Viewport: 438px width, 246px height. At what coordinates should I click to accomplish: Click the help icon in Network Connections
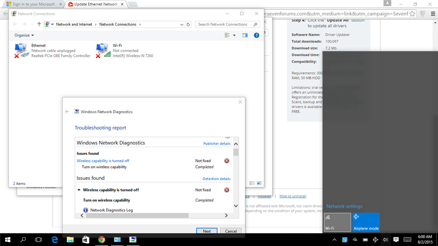pos(257,35)
